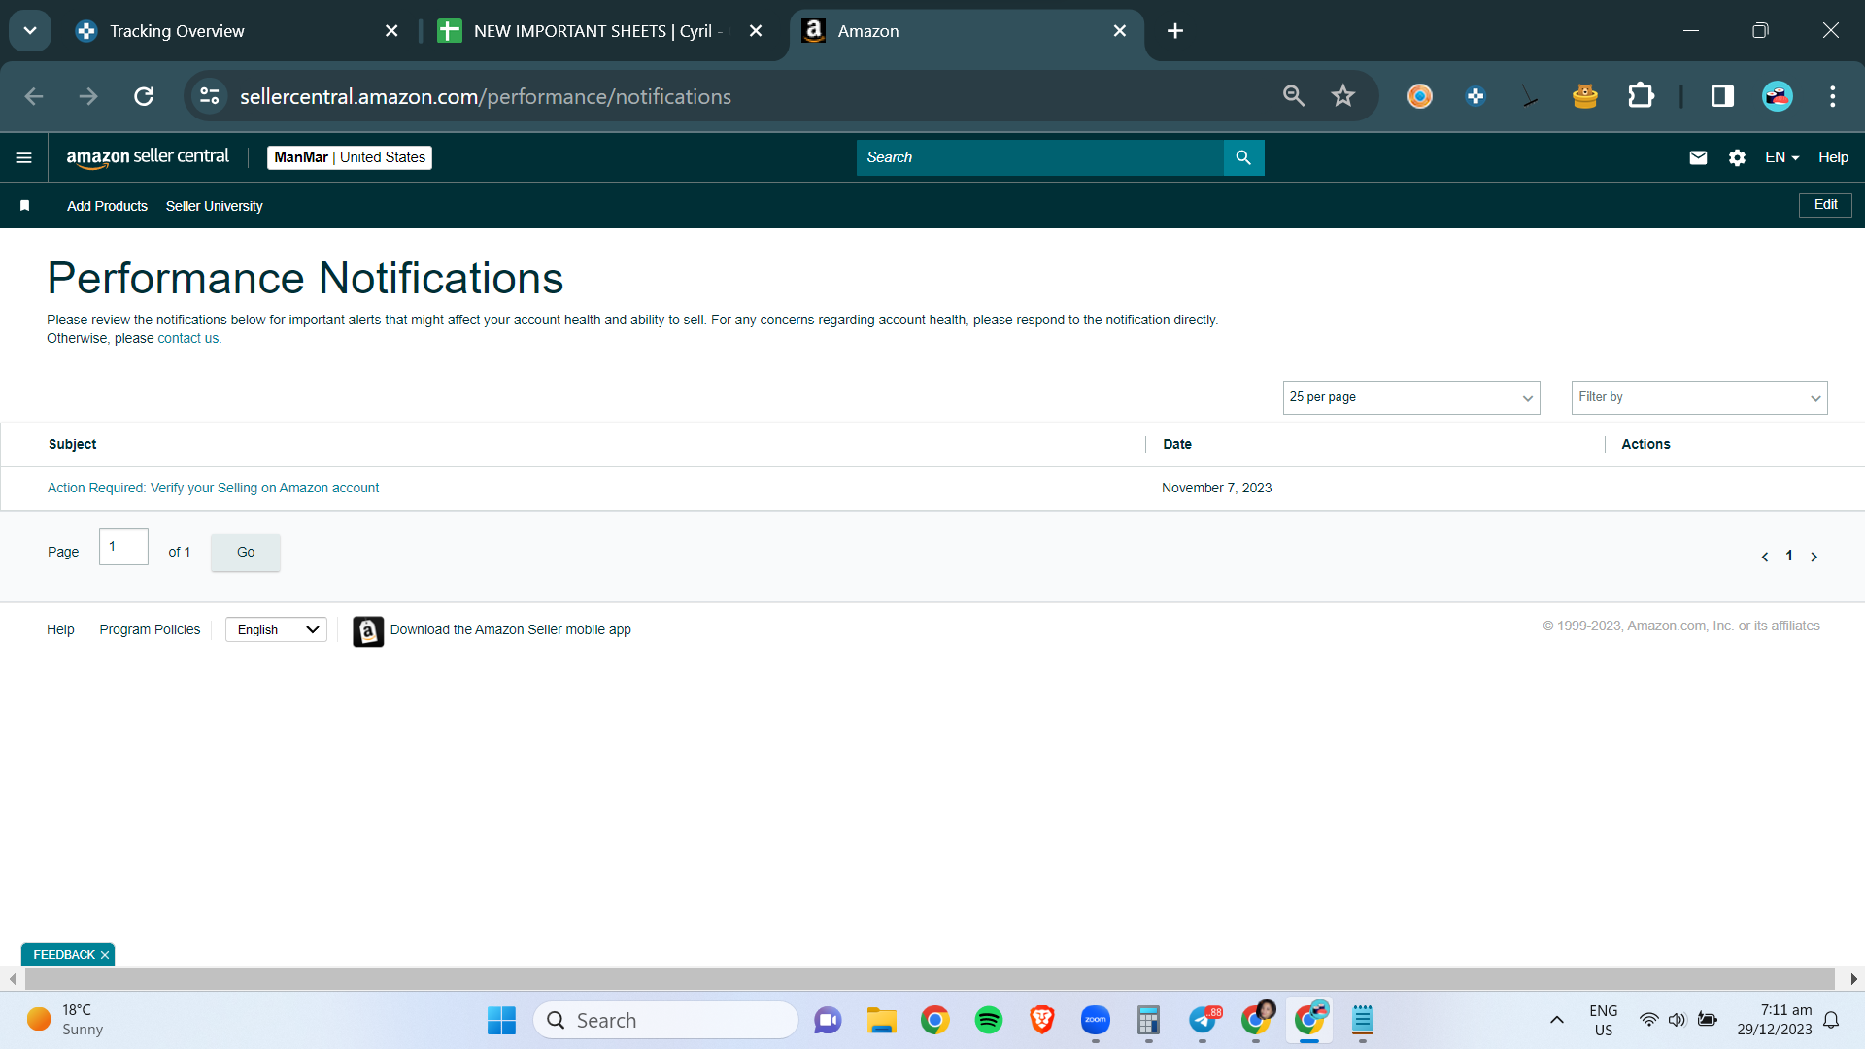Open the tab search dropdown arrow
1865x1049 pixels.
(x=30, y=31)
